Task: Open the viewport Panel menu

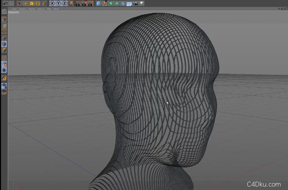Action: pyautogui.click(x=56, y=9)
